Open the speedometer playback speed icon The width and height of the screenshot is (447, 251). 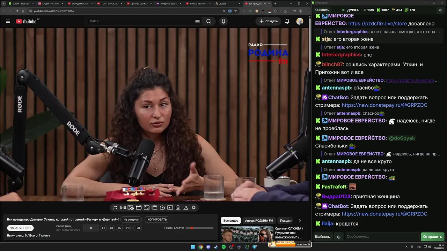[x=162, y=208]
